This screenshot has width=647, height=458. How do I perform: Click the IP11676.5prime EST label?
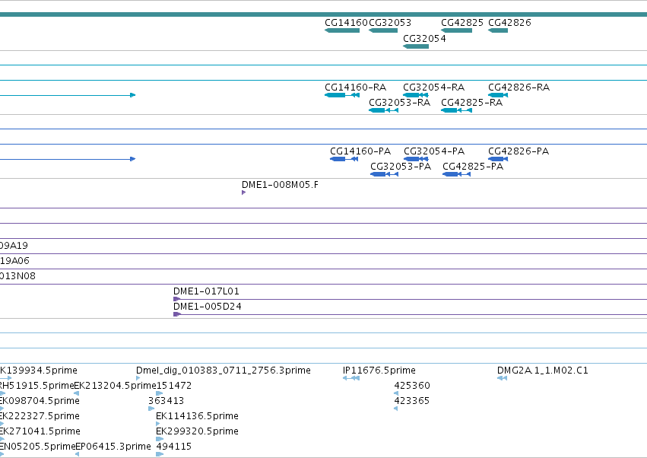pos(379,371)
